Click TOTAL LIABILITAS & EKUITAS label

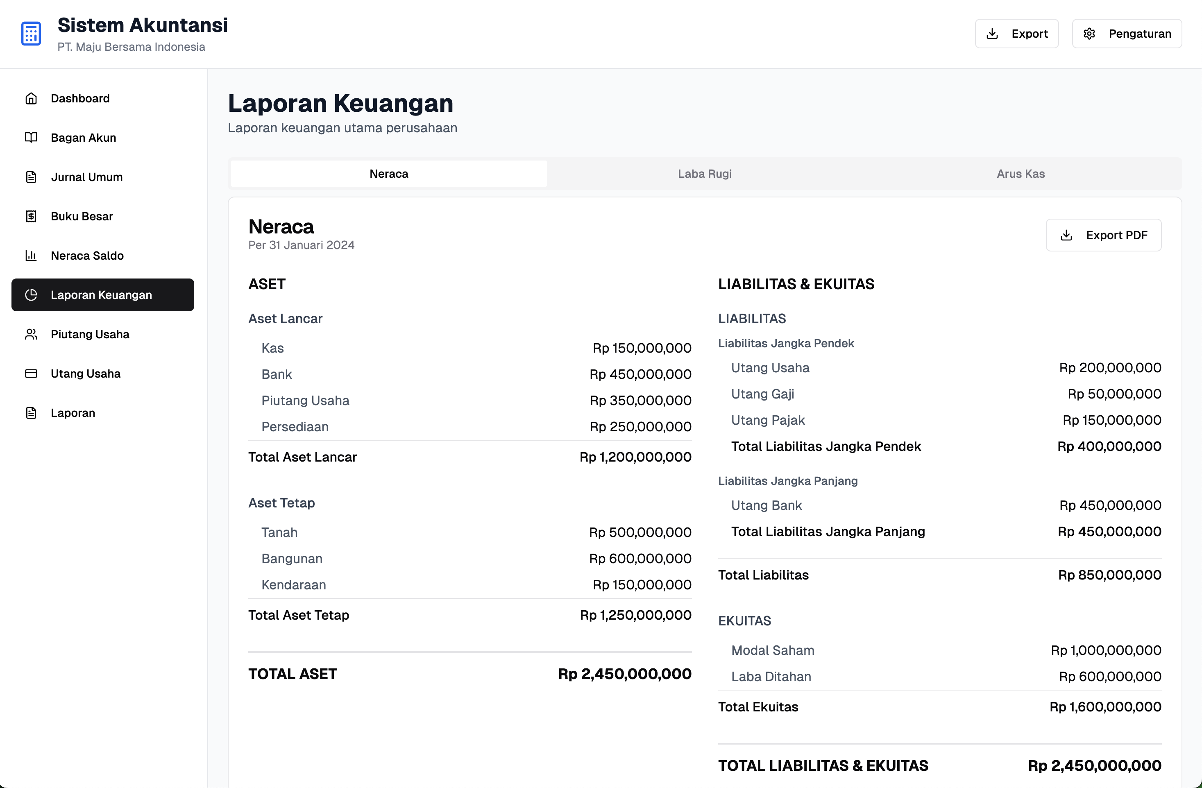coord(823,766)
